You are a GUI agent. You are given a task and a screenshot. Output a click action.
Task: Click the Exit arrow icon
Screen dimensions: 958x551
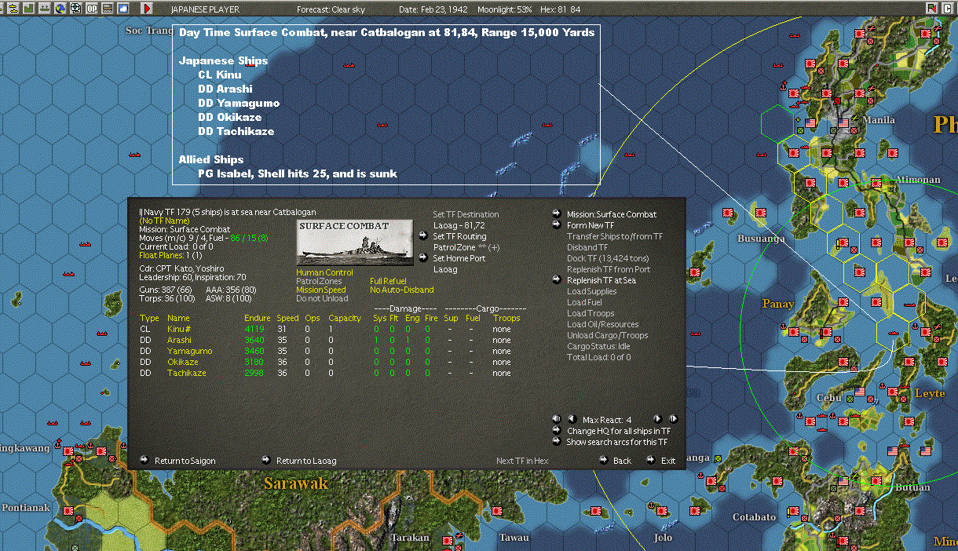point(651,460)
